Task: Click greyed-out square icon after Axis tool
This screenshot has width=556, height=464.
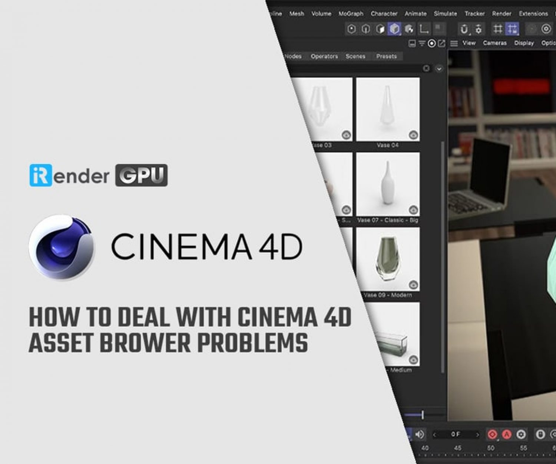Action: click(439, 28)
